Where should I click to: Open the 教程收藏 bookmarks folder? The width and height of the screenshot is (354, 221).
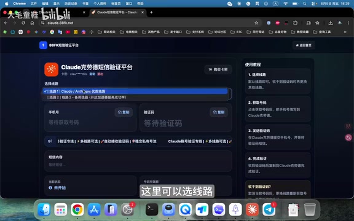(x=300, y=32)
